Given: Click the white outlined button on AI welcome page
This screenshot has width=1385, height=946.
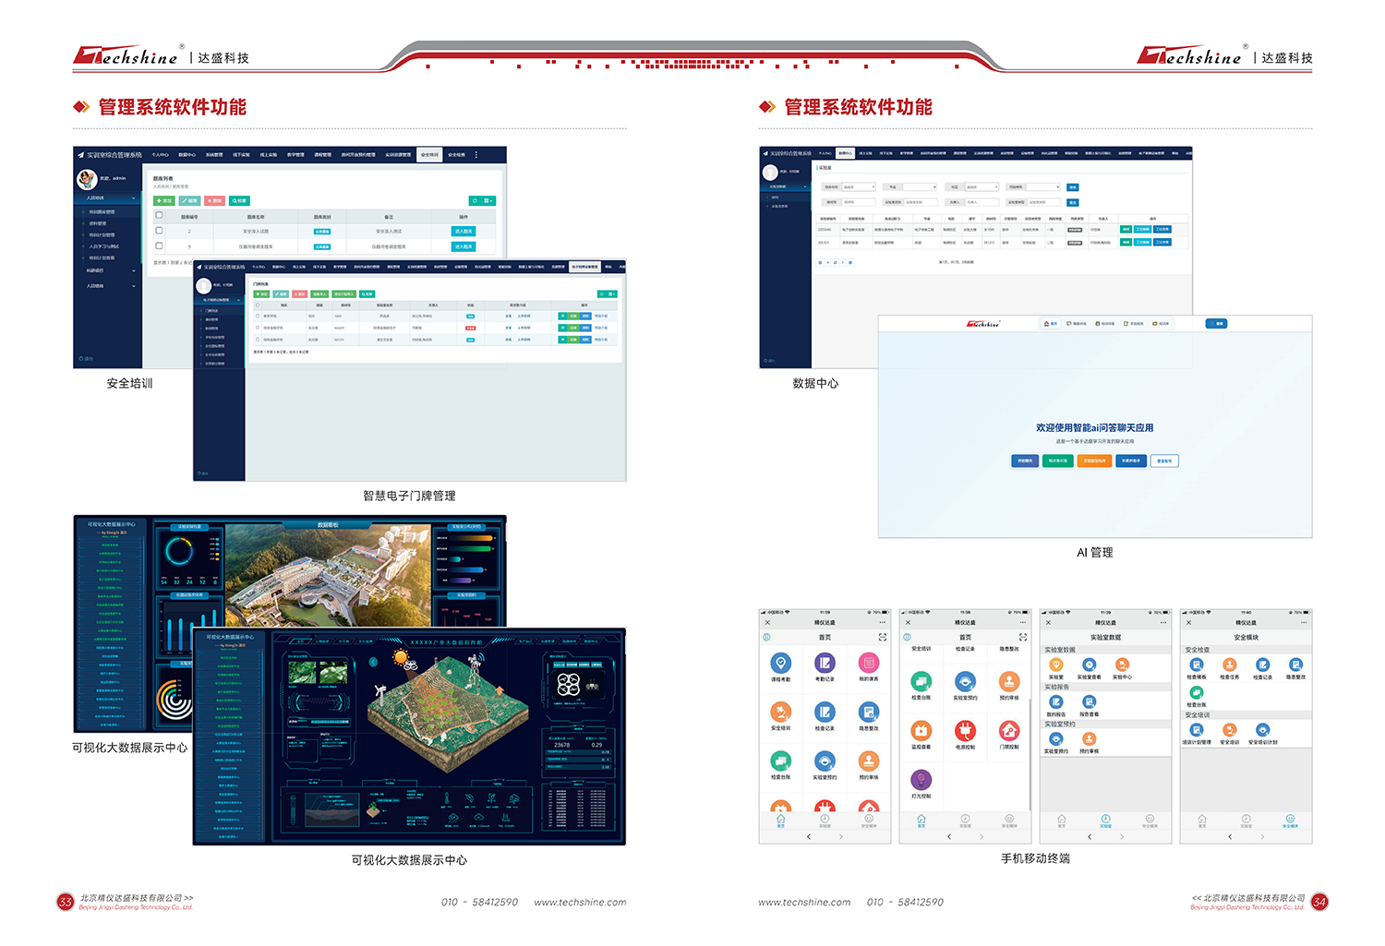Looking at the screenshot, I should point(1164,461).
